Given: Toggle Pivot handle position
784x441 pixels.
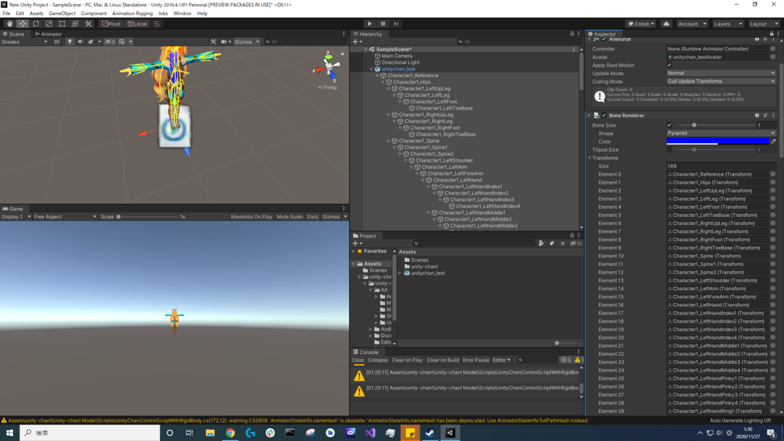Looking at the screenshot, I should (111, 24).
